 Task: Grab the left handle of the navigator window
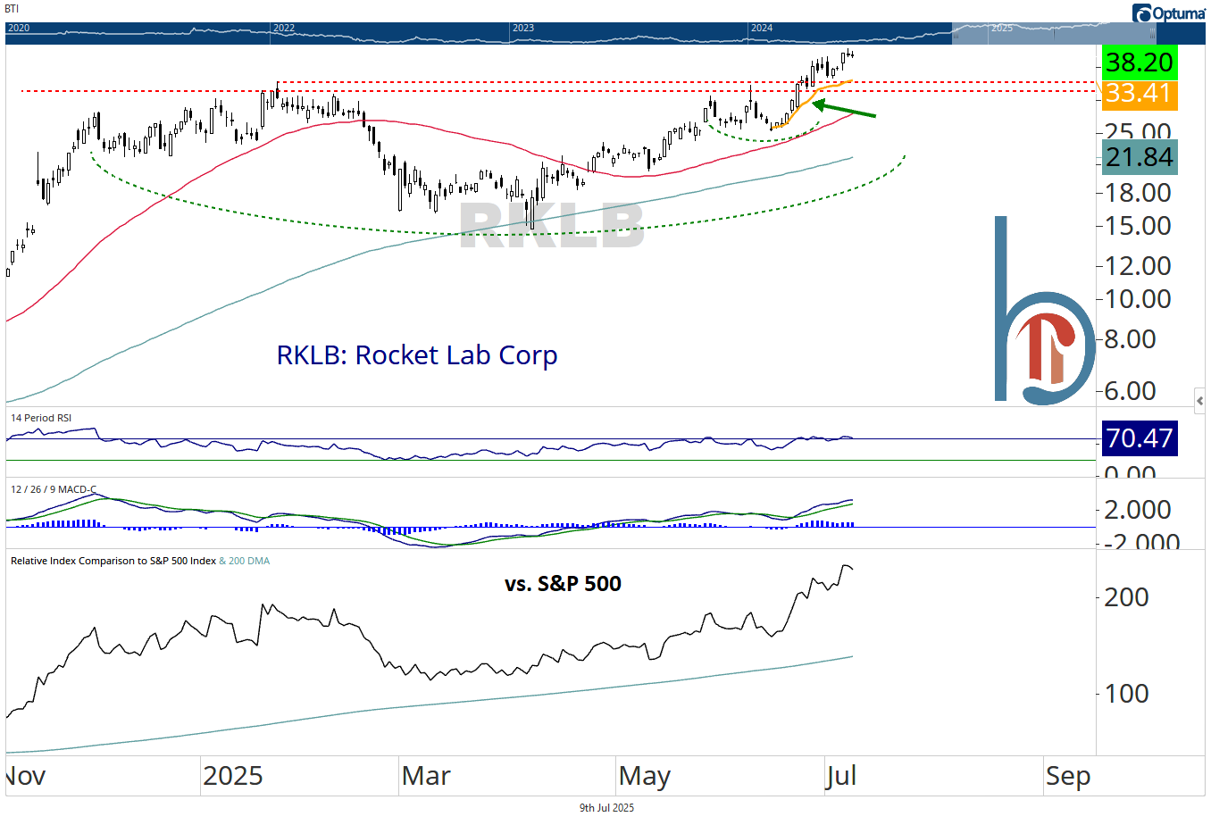(x=954, y=33)
